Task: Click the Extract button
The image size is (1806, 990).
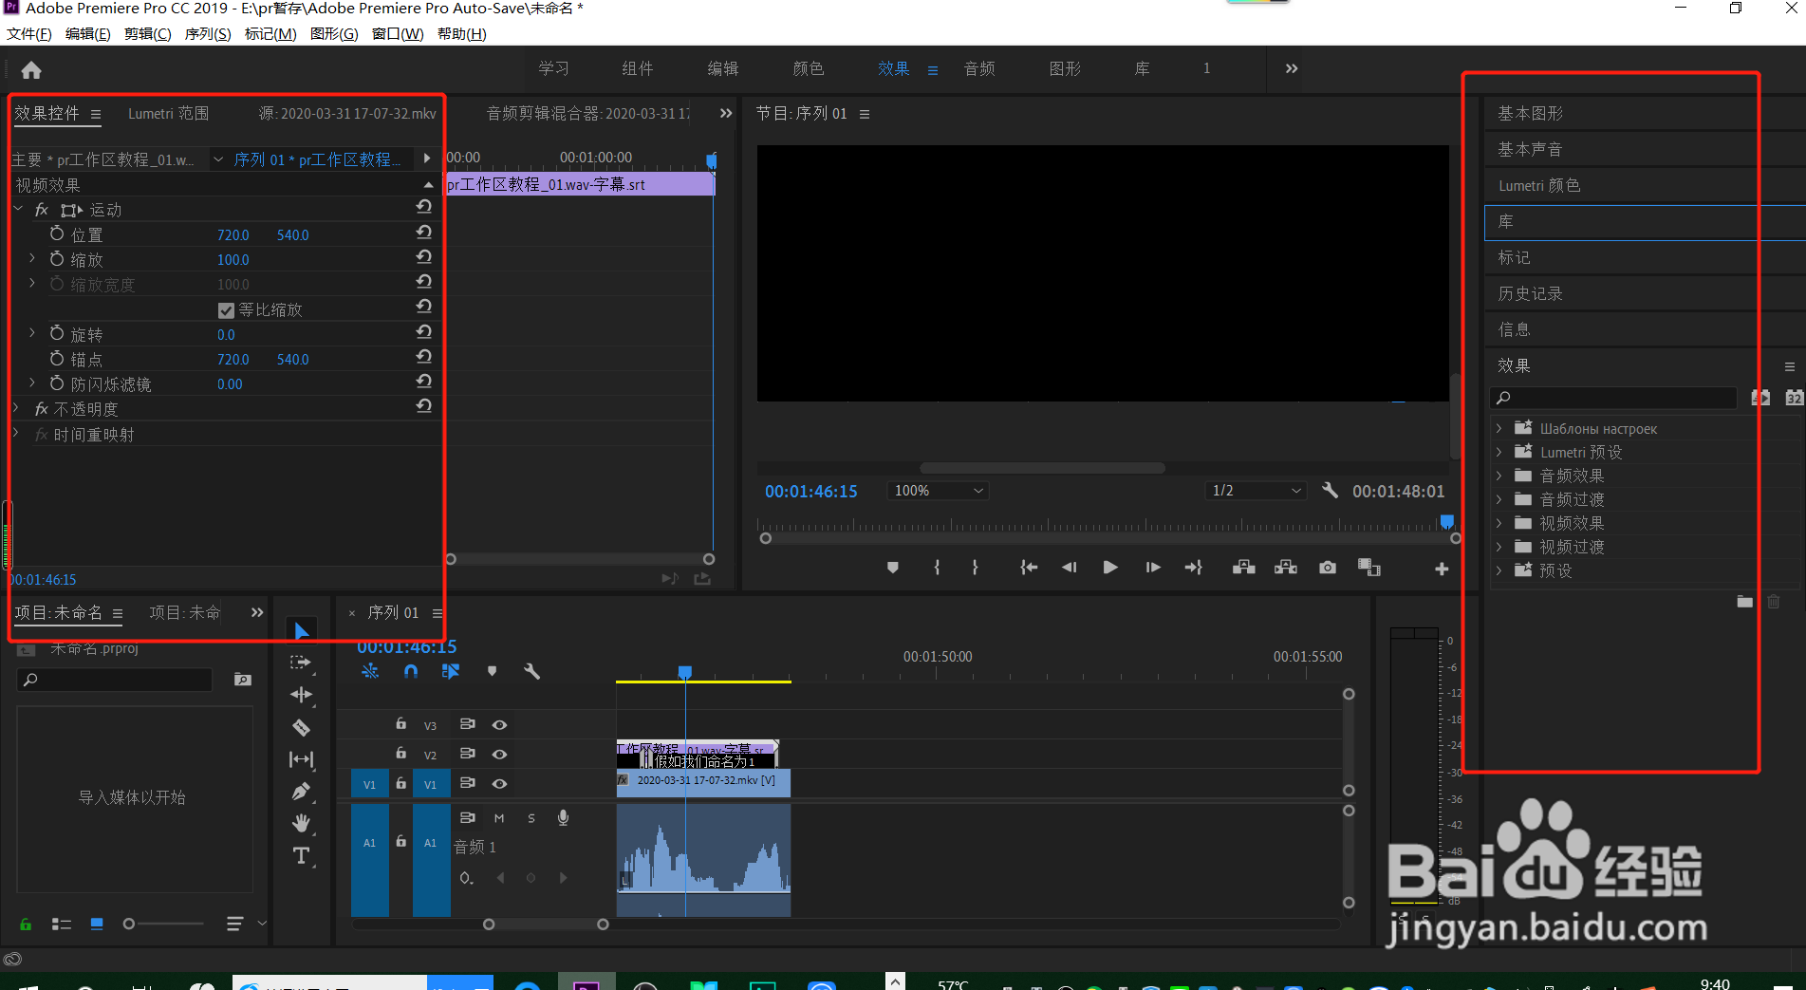Action: pyautogui.click(x=1285, y=568)
